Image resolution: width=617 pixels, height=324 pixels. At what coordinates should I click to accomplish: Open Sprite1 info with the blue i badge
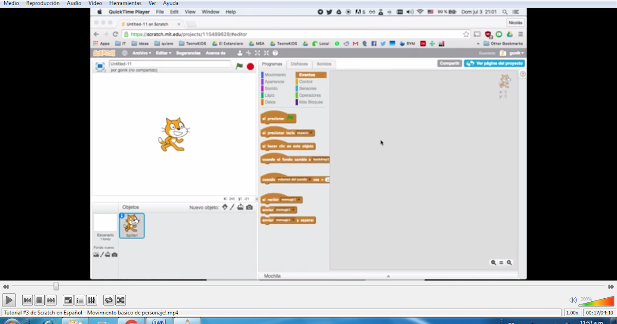[122, 215]
